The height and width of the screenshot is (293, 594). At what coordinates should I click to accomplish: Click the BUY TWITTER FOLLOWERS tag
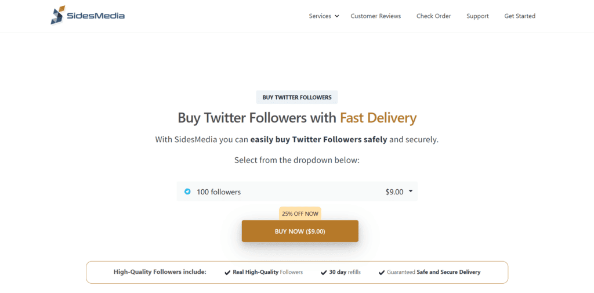[297, 97]
